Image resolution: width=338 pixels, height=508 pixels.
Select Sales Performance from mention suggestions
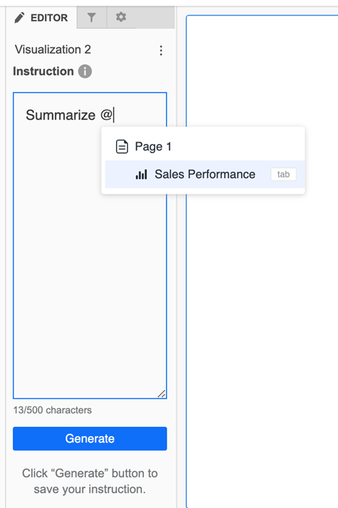point(205,175)
